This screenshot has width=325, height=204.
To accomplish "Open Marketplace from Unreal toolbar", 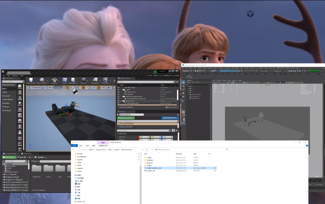I will (73, 80).
